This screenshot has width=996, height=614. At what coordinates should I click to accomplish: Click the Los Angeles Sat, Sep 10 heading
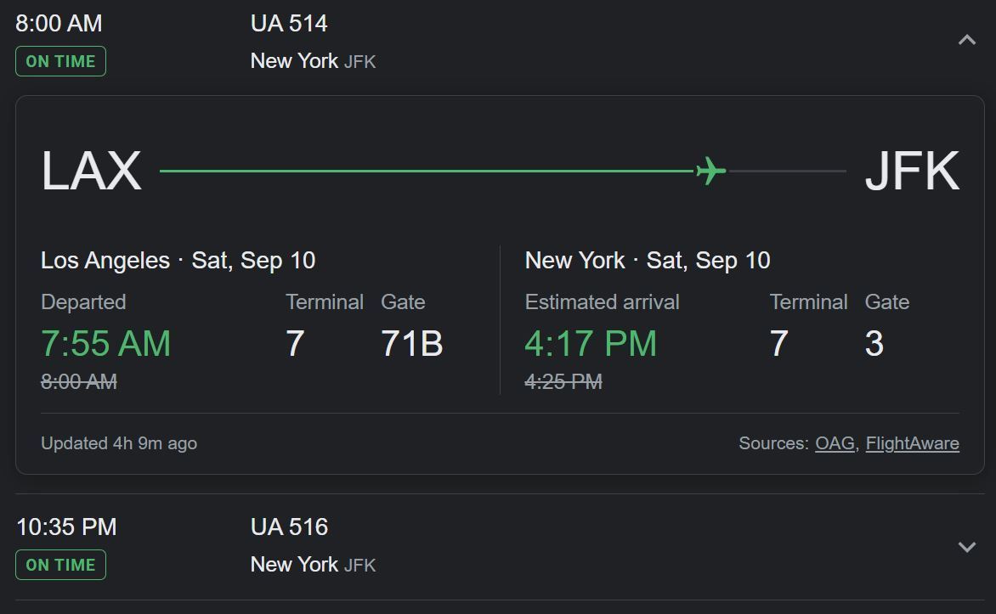tap(178, 261)
